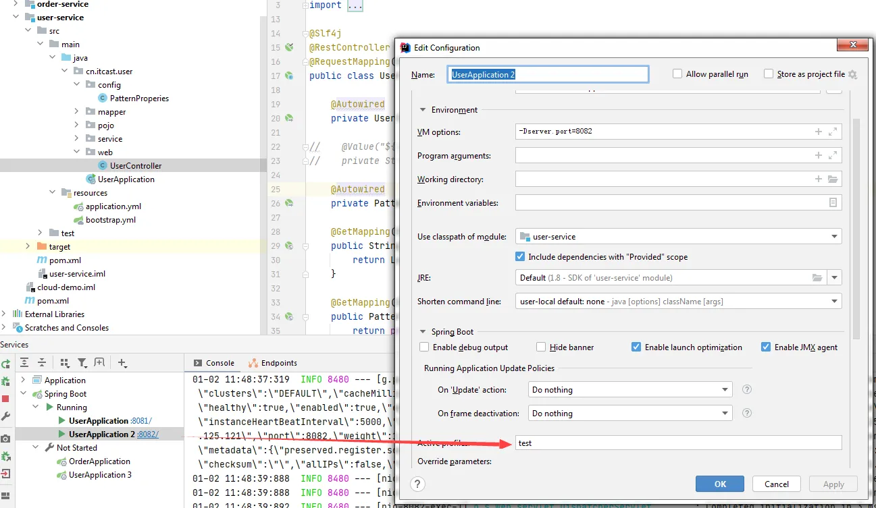
Task: Expand the Application node in Services
Action: point(24,380)
